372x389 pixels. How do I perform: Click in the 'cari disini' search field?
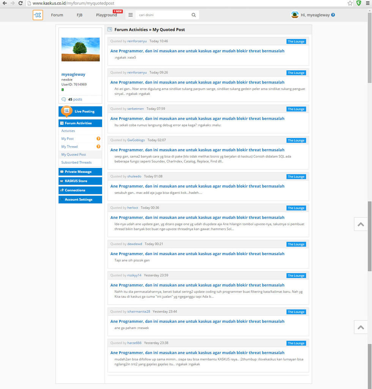coord(164,15)
